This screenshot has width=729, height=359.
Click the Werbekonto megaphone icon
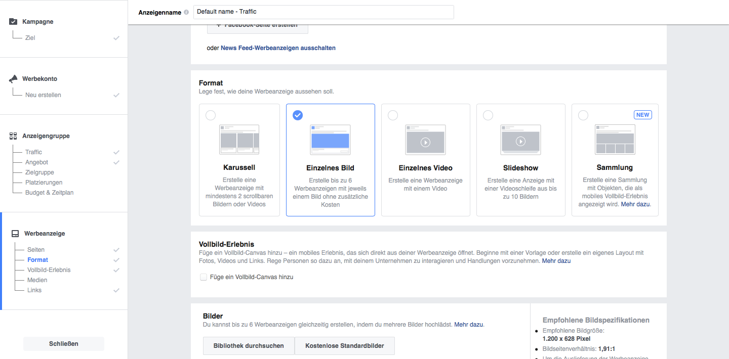tap(14, 79)
